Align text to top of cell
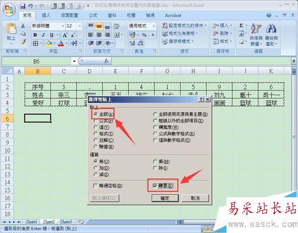This screenshot has height=233, width=298. tap(91, 26)
